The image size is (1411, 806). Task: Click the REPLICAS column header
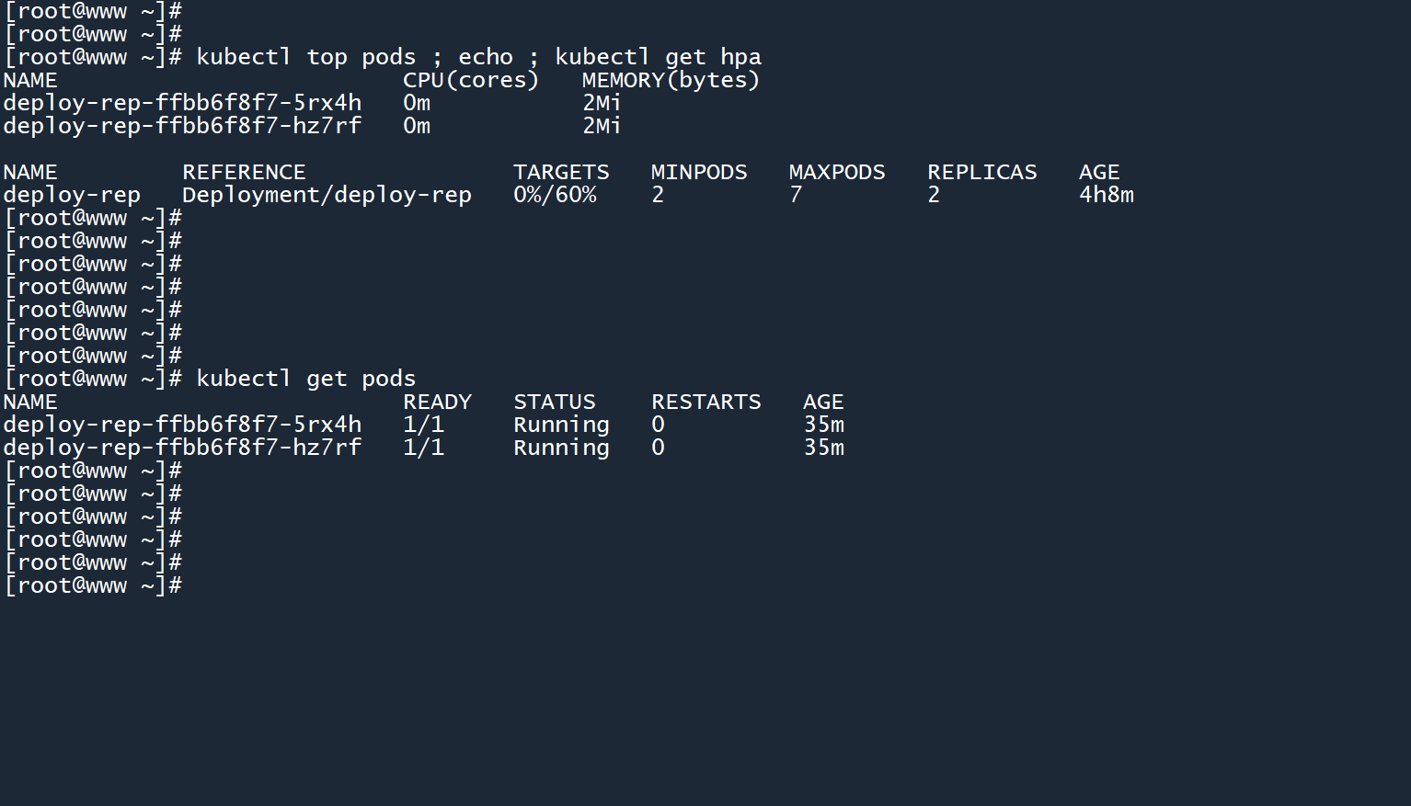(981, 172)
